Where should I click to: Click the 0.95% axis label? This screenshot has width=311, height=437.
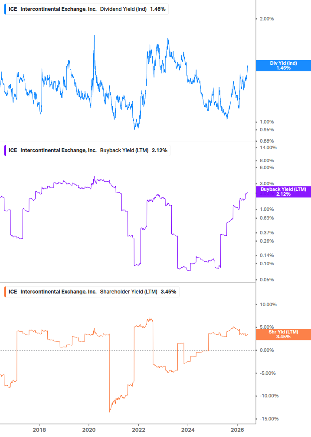[267, 130]
